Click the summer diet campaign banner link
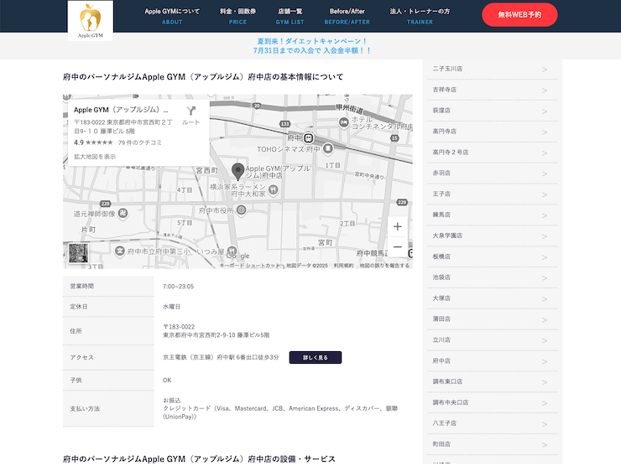 tap(312, 46)
